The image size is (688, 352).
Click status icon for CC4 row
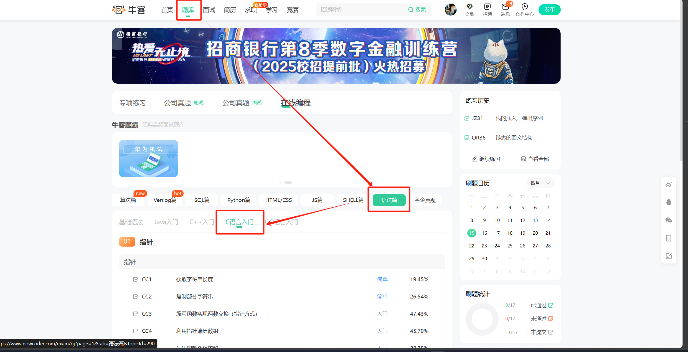[x=135, y=331]
